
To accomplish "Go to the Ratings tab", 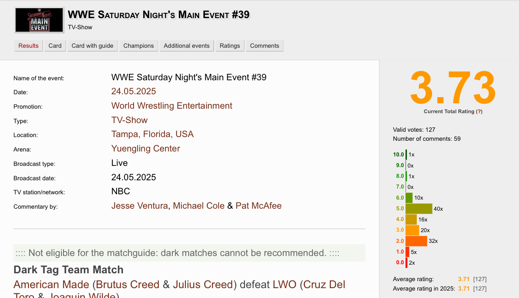I will 230,46.
